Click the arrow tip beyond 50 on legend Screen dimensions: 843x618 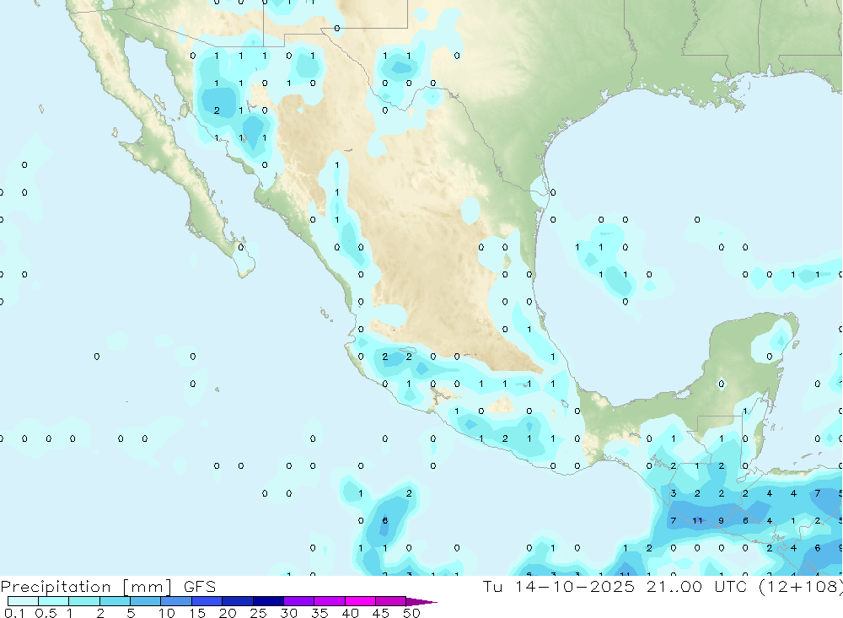point(422,602)
